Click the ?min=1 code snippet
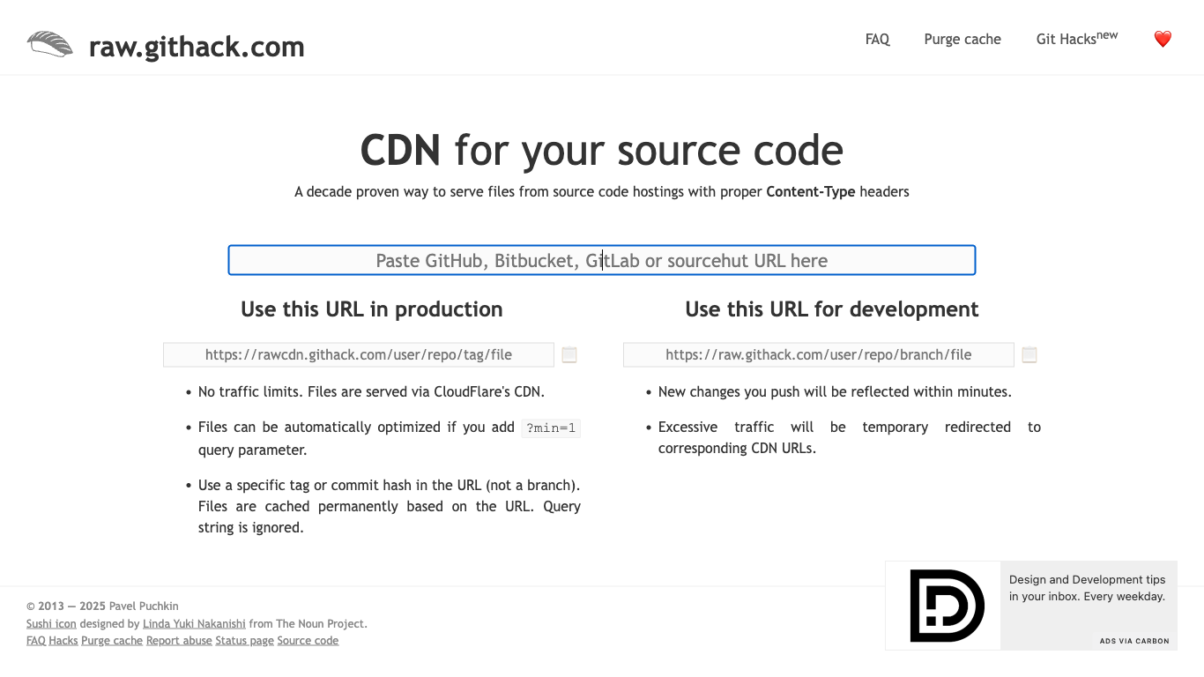The image size is (1204, 677). [x=551, y=428]
